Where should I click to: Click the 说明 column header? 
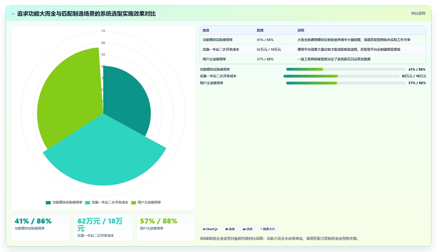click(301, 30)
